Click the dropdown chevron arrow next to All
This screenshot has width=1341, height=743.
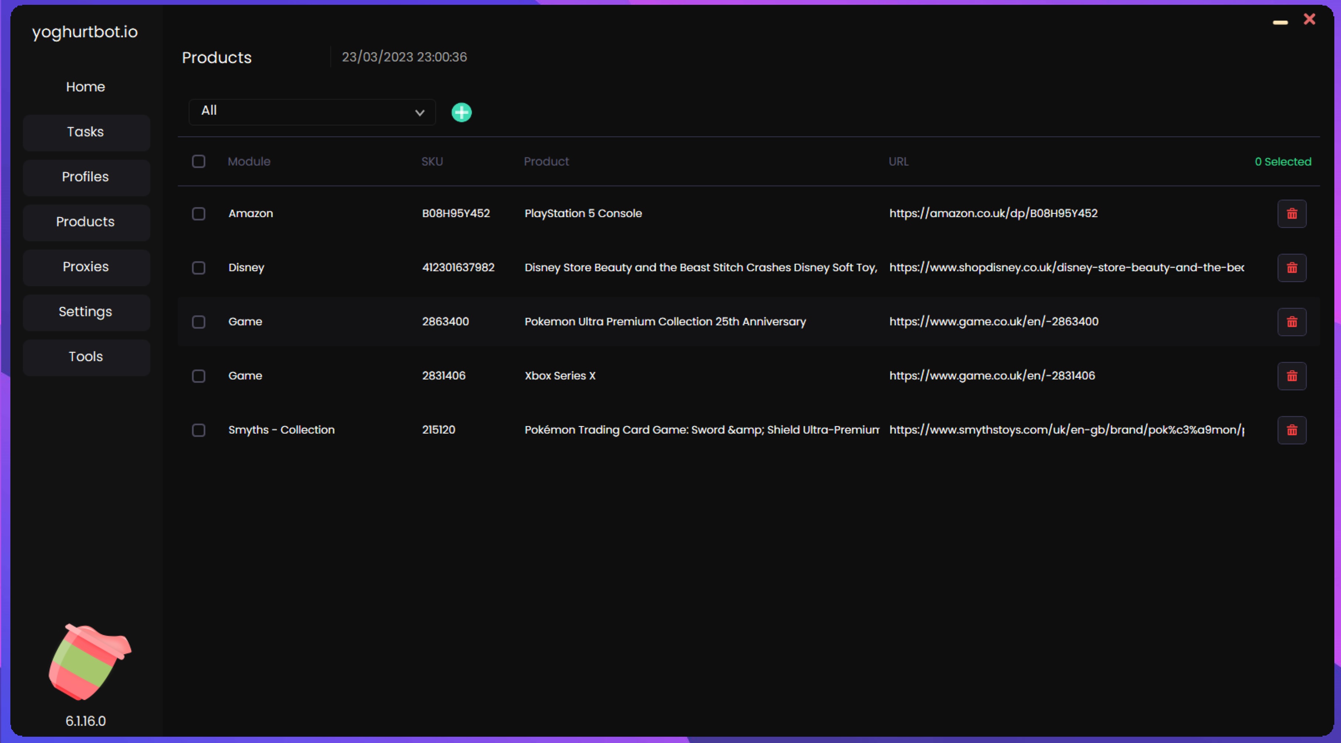[419, 113]
